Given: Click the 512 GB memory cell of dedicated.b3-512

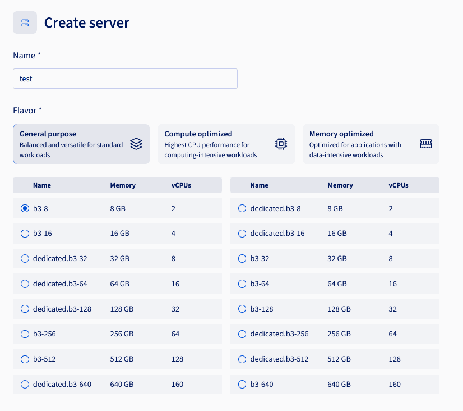Looking at the screenshot, I should (x=339, y=359).
